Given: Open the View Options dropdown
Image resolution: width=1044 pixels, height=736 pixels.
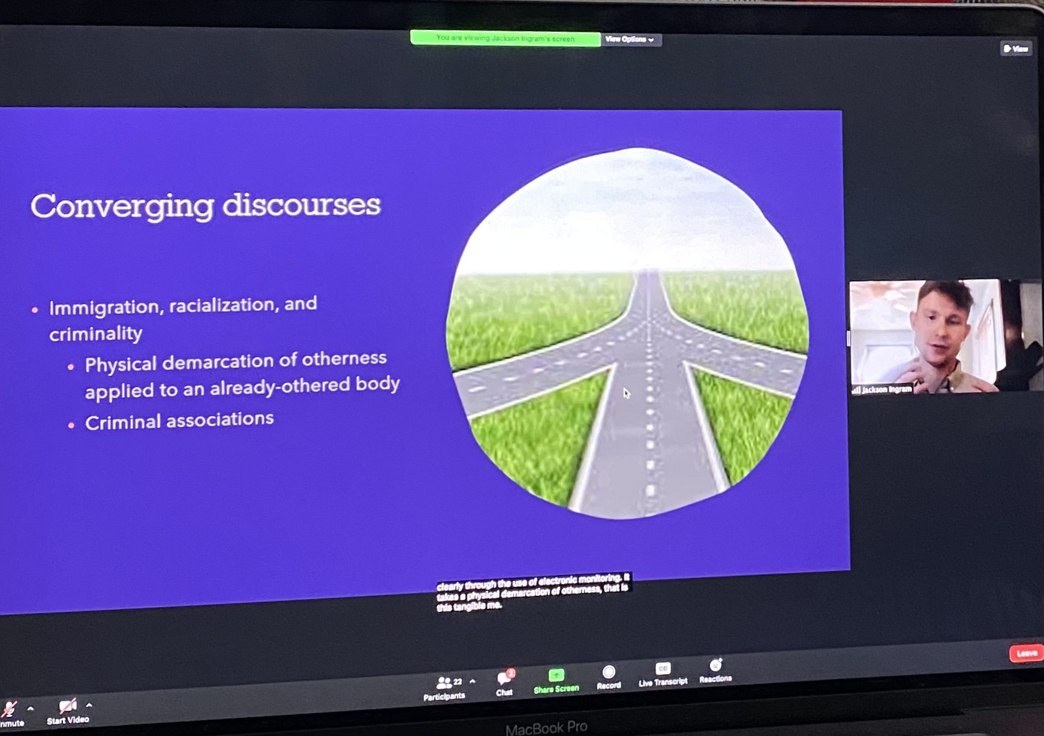Looking at the screenshot, I should coord(630,40).
